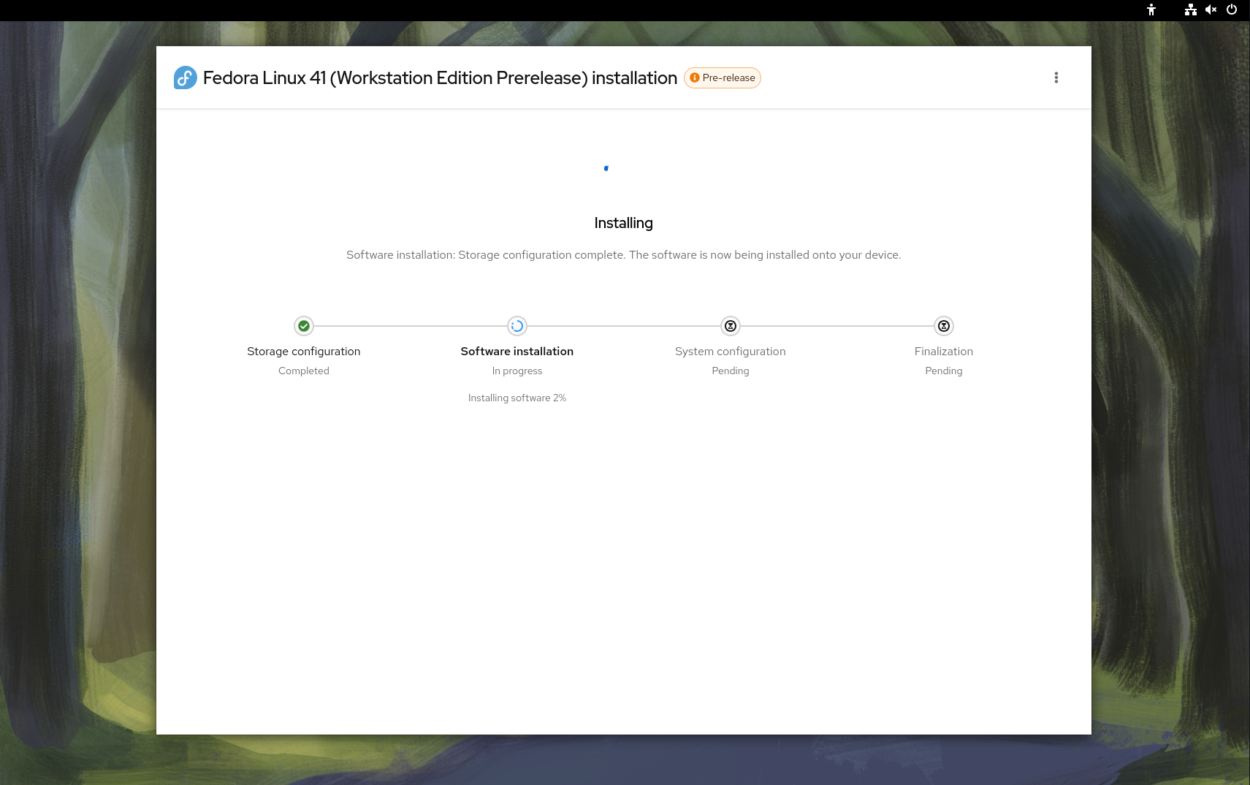Select the Software installation step label
This screenshot has width=1250, height=785.
point(517,352)
